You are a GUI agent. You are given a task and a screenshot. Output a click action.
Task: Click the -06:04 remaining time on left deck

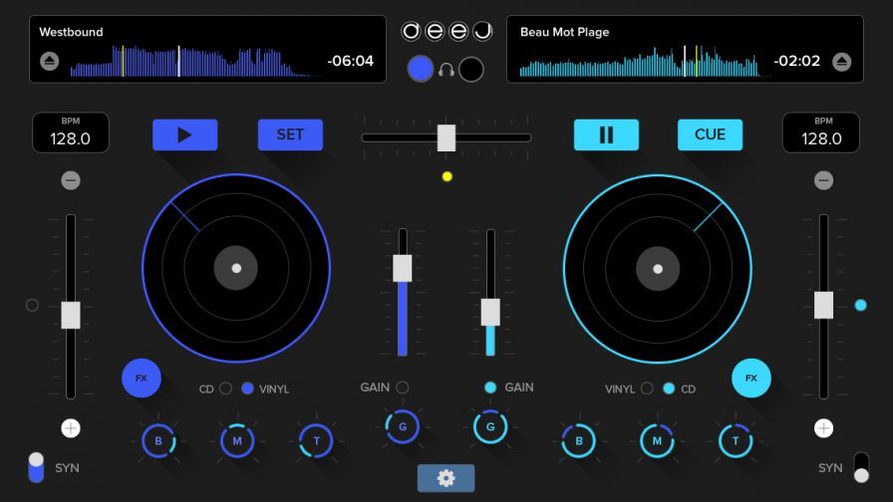point(350,61)
